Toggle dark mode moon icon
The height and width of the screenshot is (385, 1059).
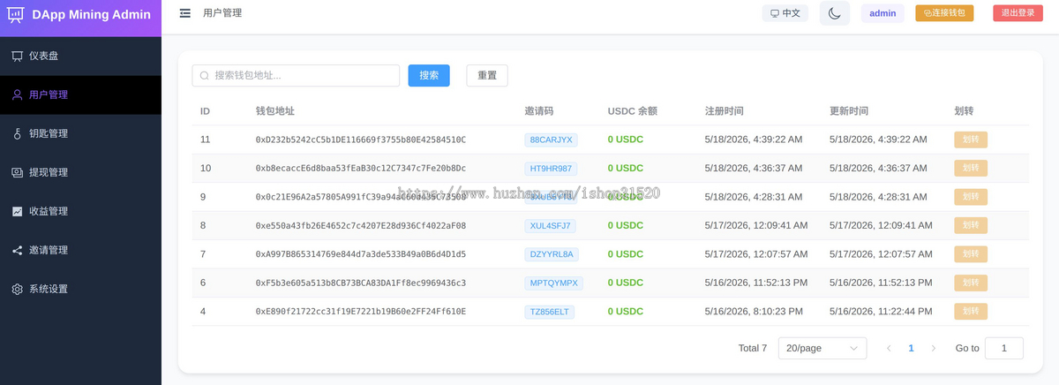point(834,13)
